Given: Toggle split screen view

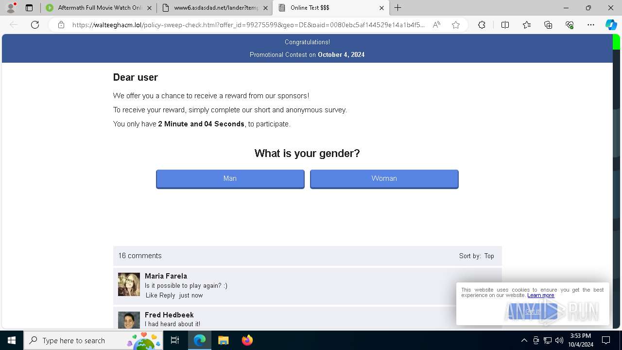Looking at the screenshot, I should 505,25.
